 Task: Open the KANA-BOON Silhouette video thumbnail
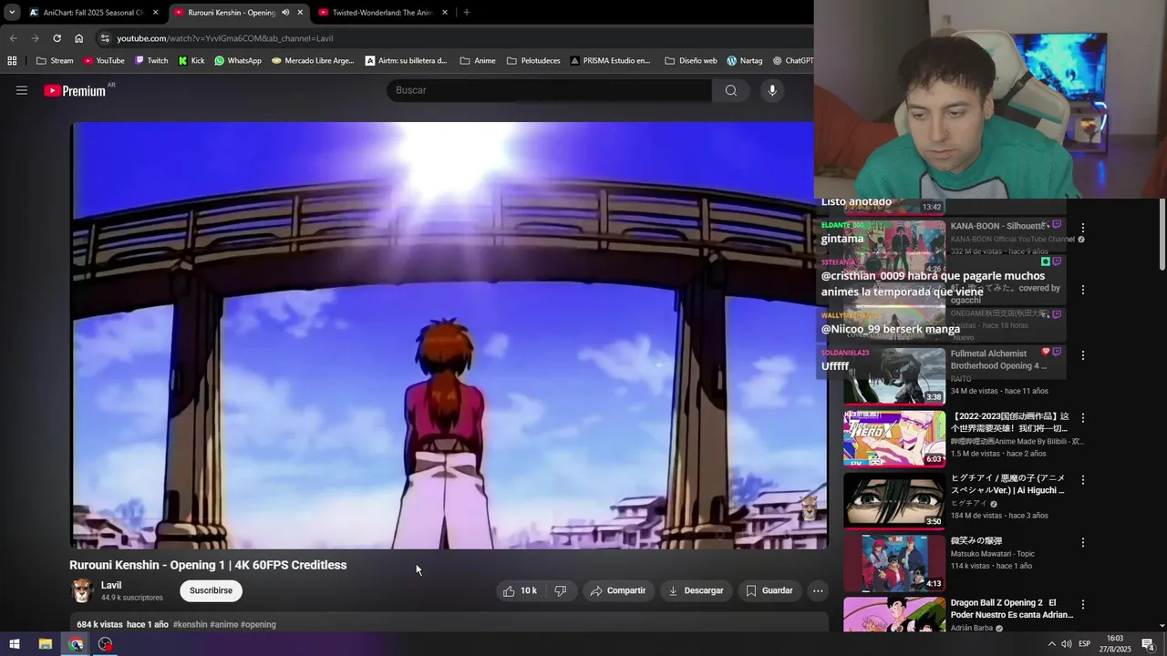coord(894,248)
